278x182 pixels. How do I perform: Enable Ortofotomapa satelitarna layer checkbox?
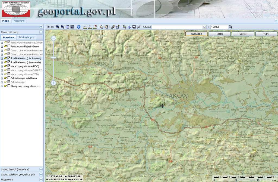coord(9,78)
